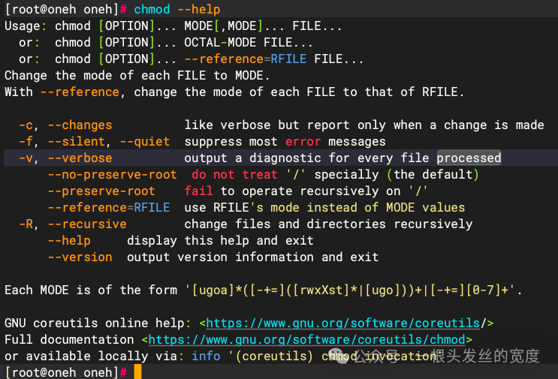Viewport: 558px width, 379px height.
Task: Click '--reference=RFILE' in the third usage line
Action: pos(246,59)
